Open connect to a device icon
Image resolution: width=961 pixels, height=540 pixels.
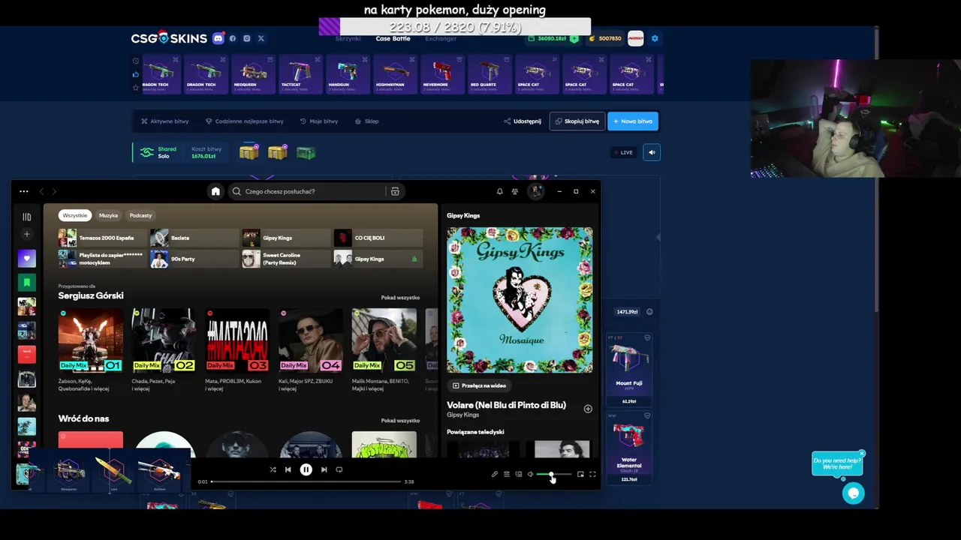pyautogui.click(x=518, y=474)
